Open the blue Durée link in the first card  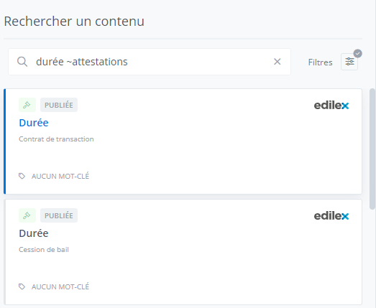(34, 123)
